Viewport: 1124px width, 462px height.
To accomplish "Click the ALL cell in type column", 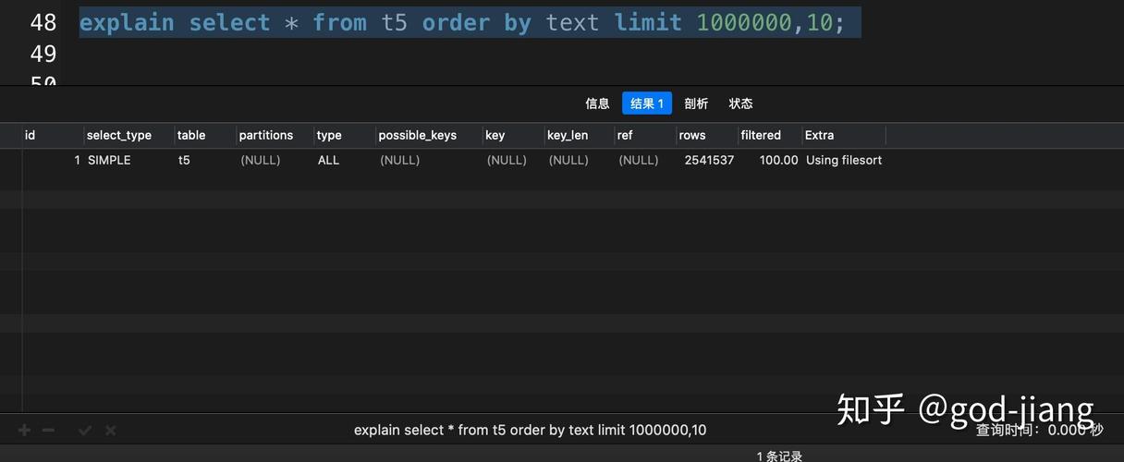I will coord(328,160).
